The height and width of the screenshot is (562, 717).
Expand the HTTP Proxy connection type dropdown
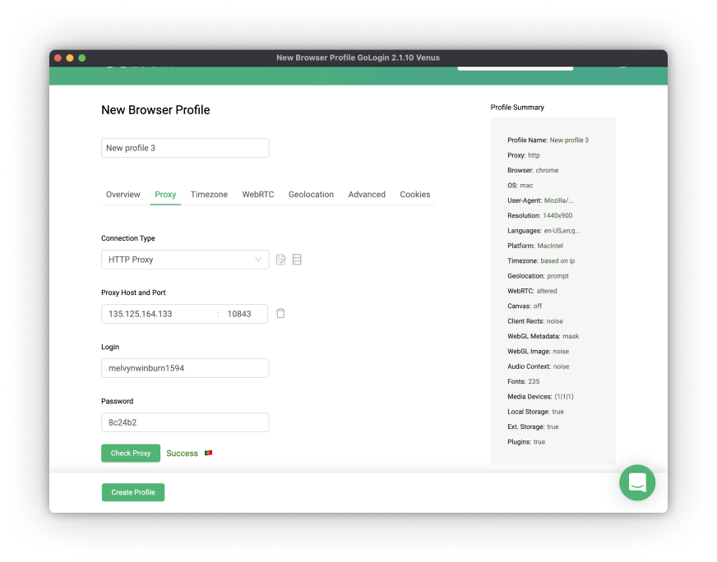[x=185, y=260]
